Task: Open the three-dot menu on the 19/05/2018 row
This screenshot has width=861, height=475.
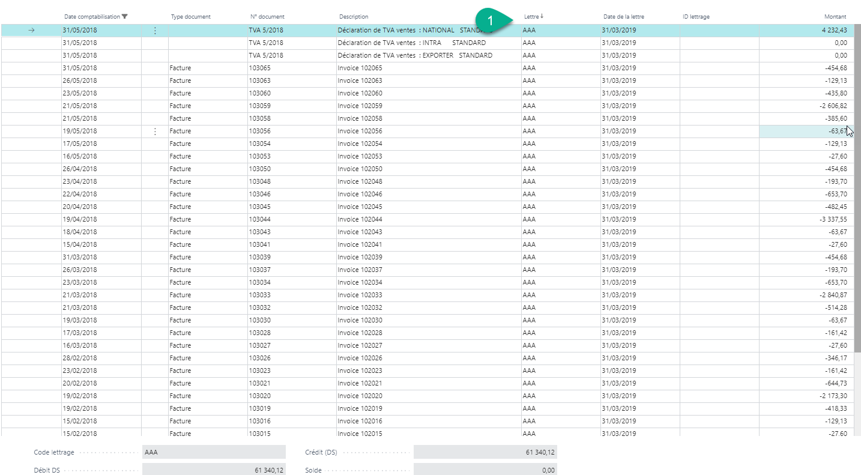Action: tap(155, 132)
